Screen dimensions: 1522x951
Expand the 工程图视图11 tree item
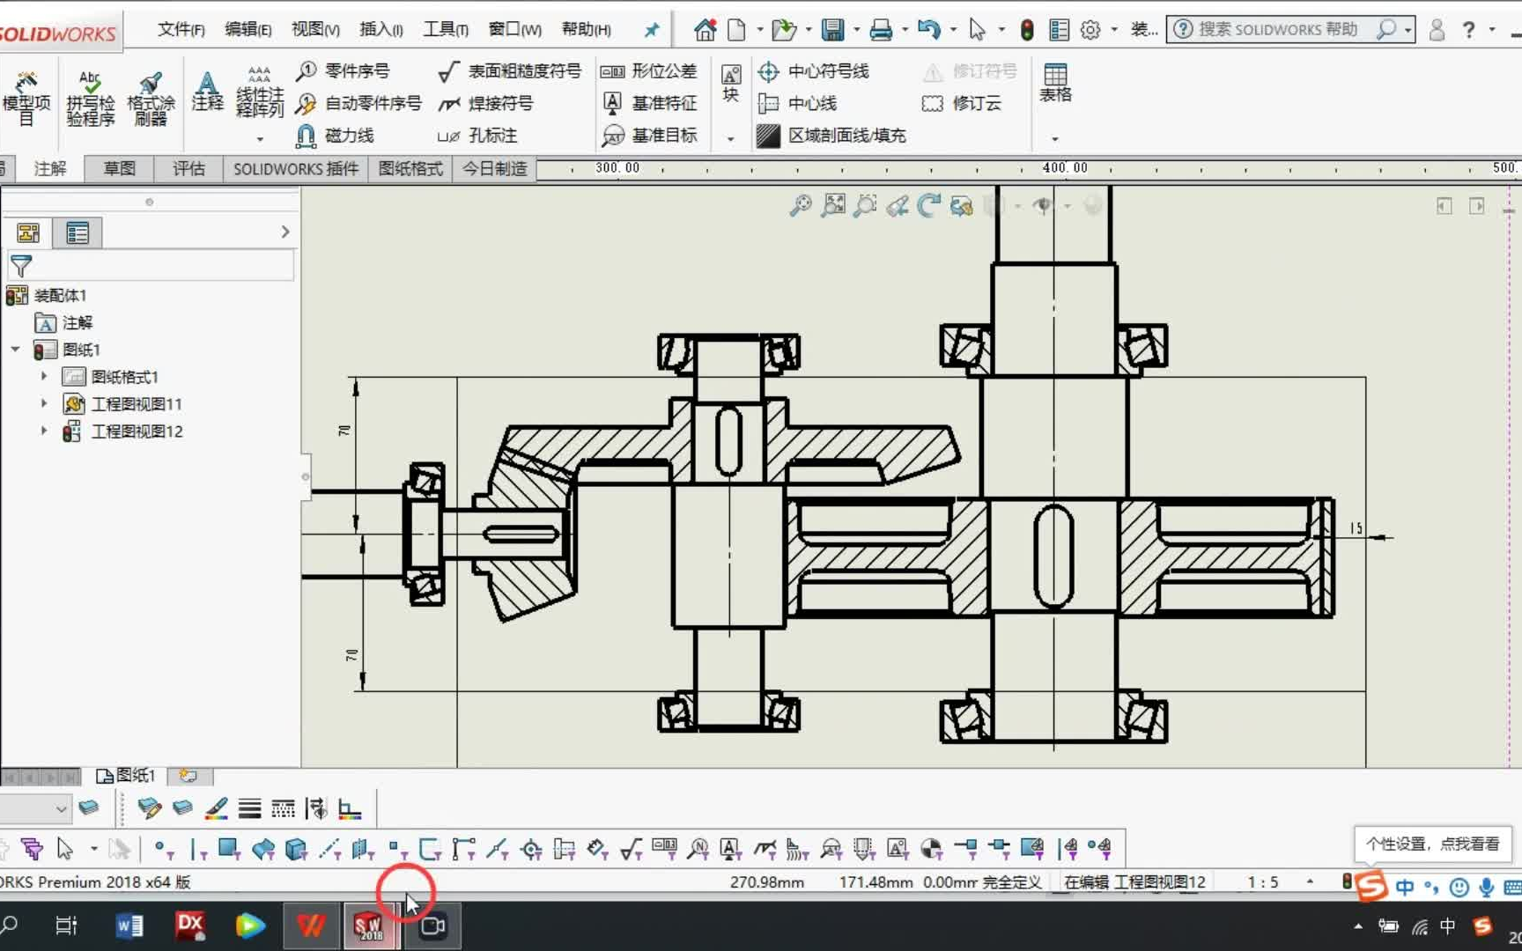coord(44,403)
